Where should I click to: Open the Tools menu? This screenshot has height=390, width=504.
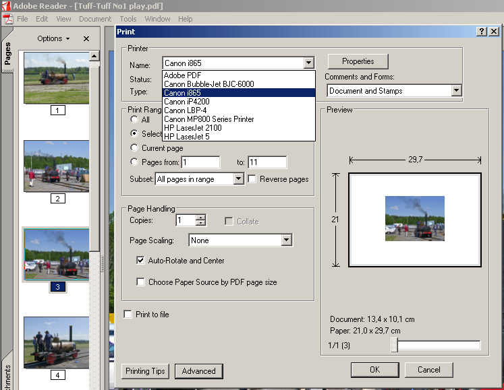point(128,19)
